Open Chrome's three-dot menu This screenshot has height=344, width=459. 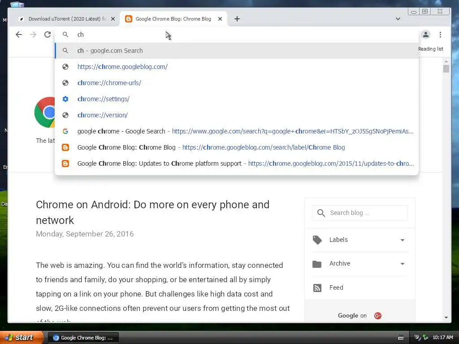pos(440,34)
